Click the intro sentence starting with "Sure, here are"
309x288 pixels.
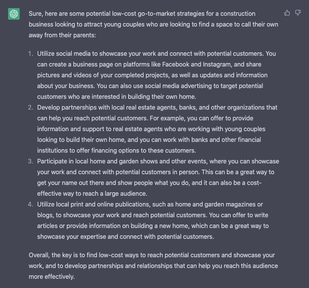click(x=153, y=24)
